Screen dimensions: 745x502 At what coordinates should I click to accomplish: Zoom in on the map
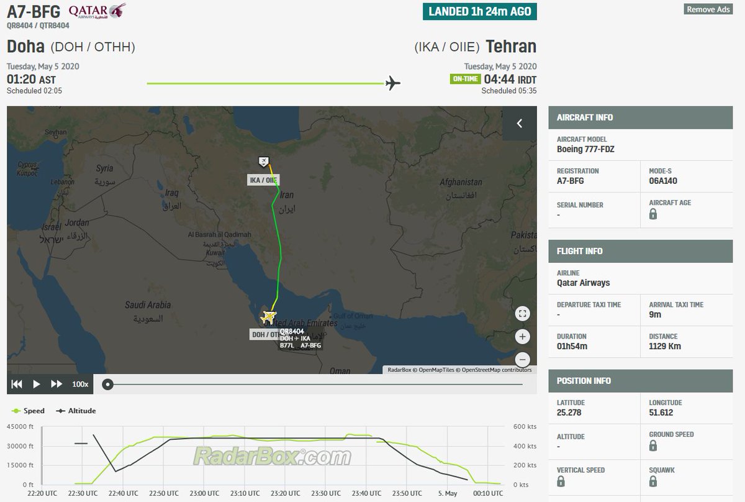pos(523,337)
